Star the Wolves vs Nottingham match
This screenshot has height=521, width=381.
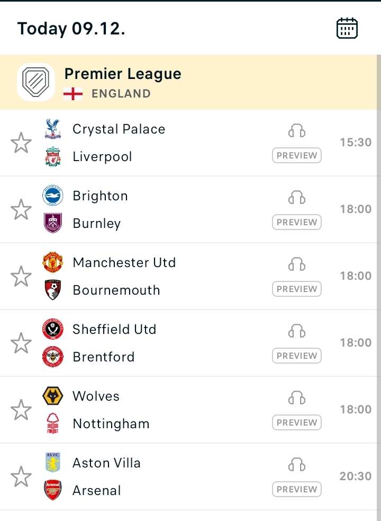pos(21,410)
